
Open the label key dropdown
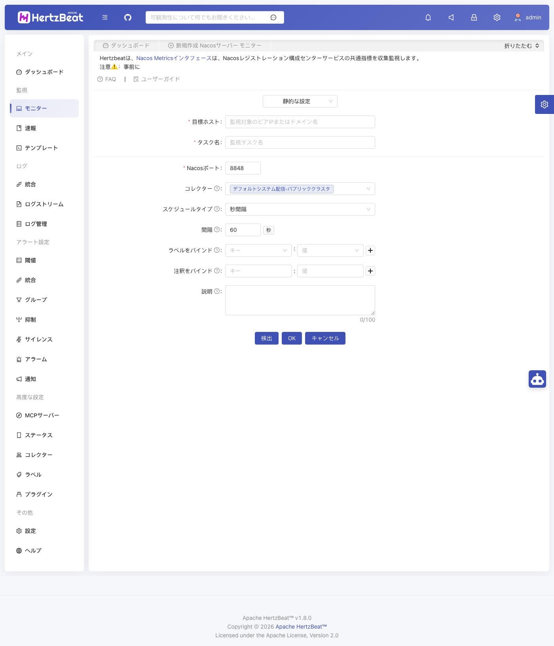(x=258, y=250)
